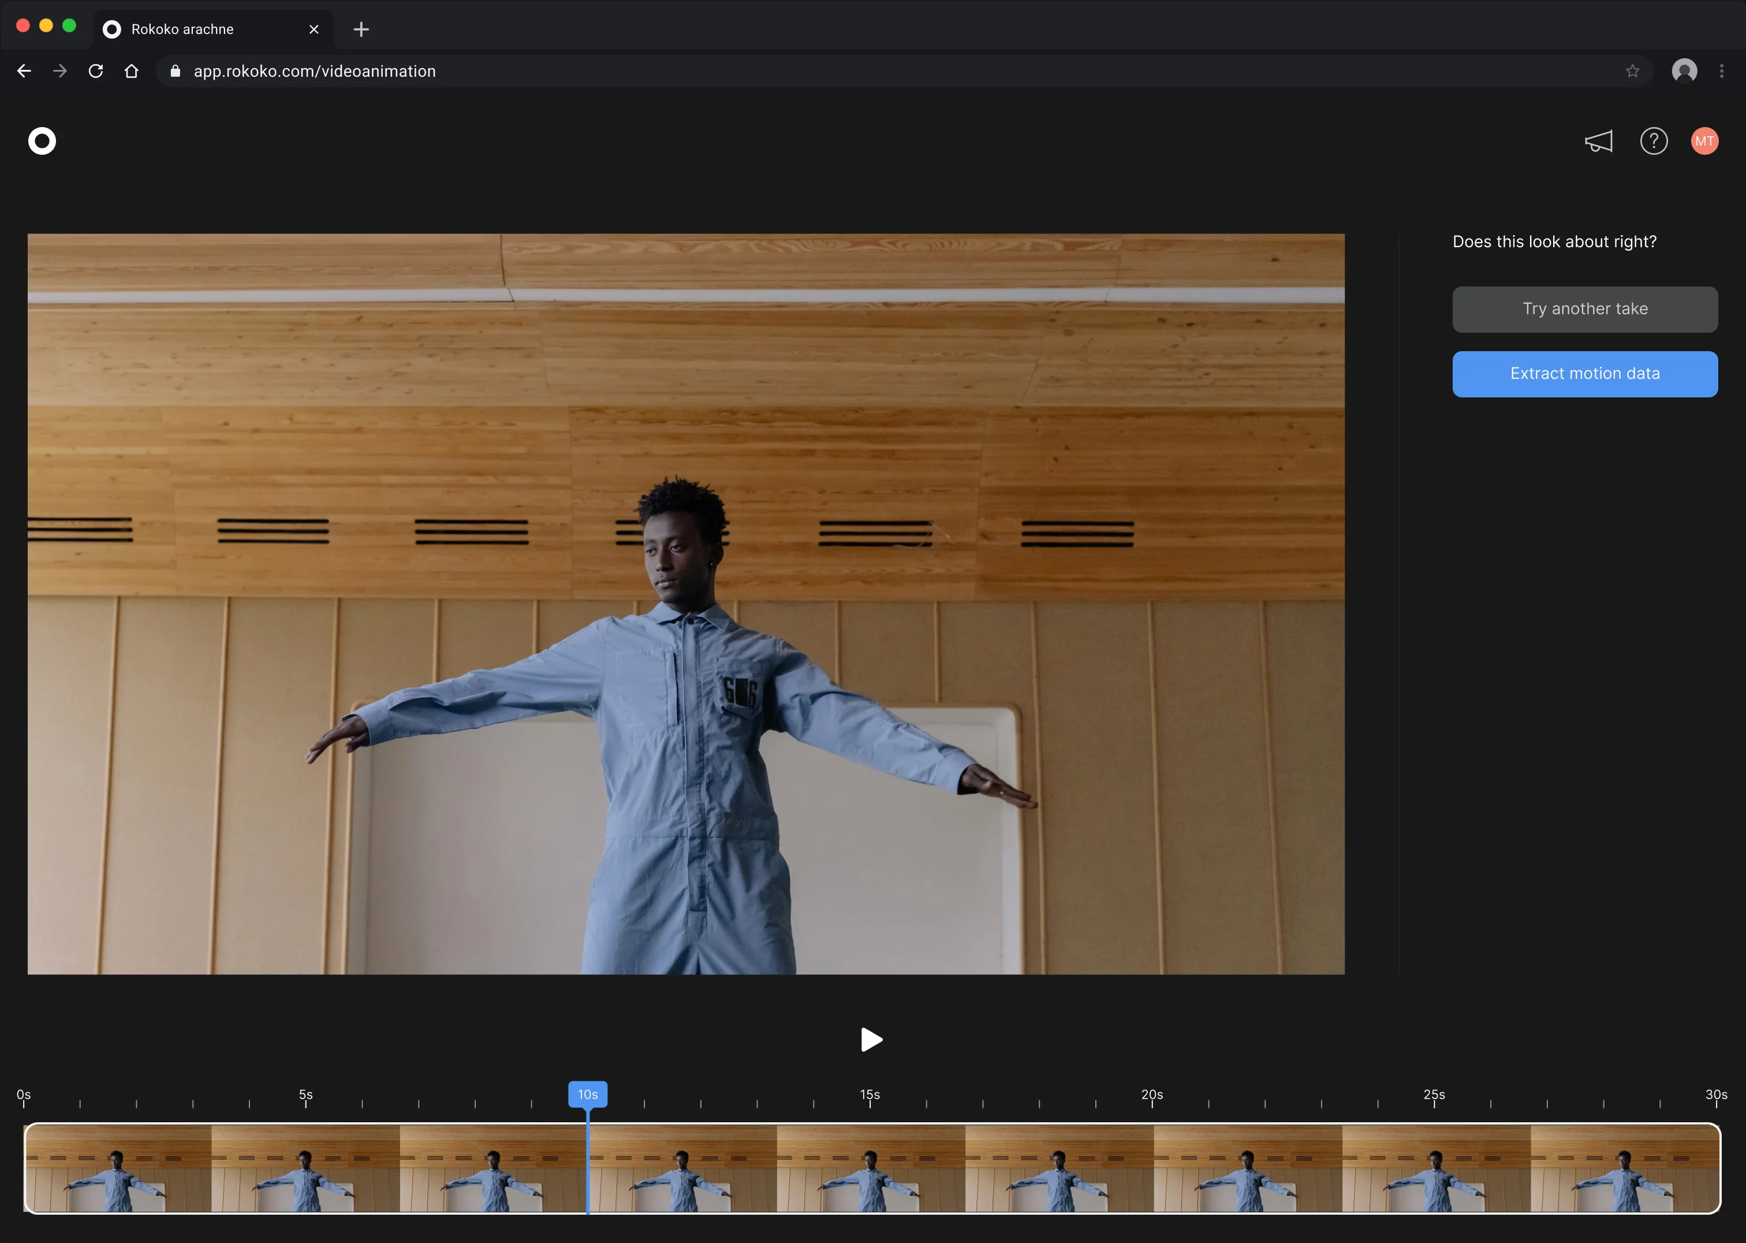Bookmark the page with the star icon
The width and height of the screenshot is (1746, 1243).
click(x=1632, y=70)
